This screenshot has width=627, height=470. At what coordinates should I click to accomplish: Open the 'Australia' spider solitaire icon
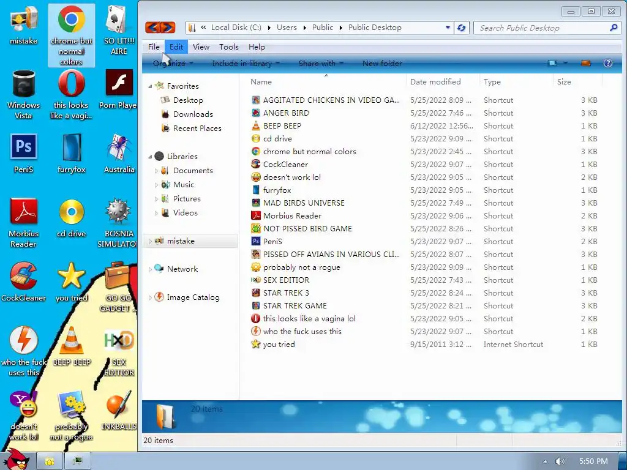point(119,154)
